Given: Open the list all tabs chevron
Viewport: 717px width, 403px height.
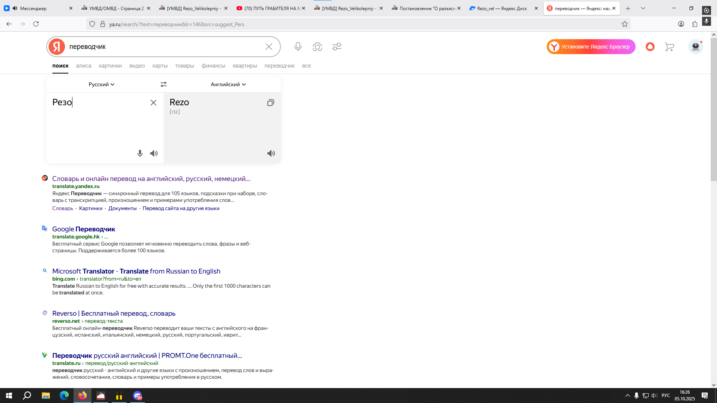Looking at the screenshot, I should pos(643,8).
